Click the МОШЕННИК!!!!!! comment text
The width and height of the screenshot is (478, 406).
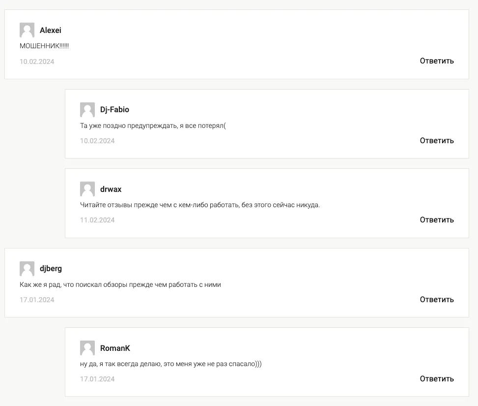[x=44, y=46]
